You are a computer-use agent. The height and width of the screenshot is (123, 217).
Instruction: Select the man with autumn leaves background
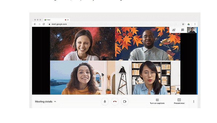[x=148, y=44]
